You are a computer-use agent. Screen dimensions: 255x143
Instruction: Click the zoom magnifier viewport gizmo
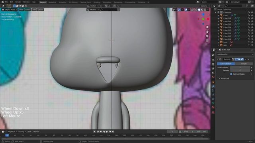point(207,27)
